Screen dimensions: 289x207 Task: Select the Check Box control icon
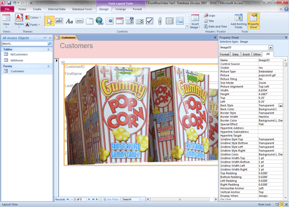pyautogui.click(x=150, y=21)
